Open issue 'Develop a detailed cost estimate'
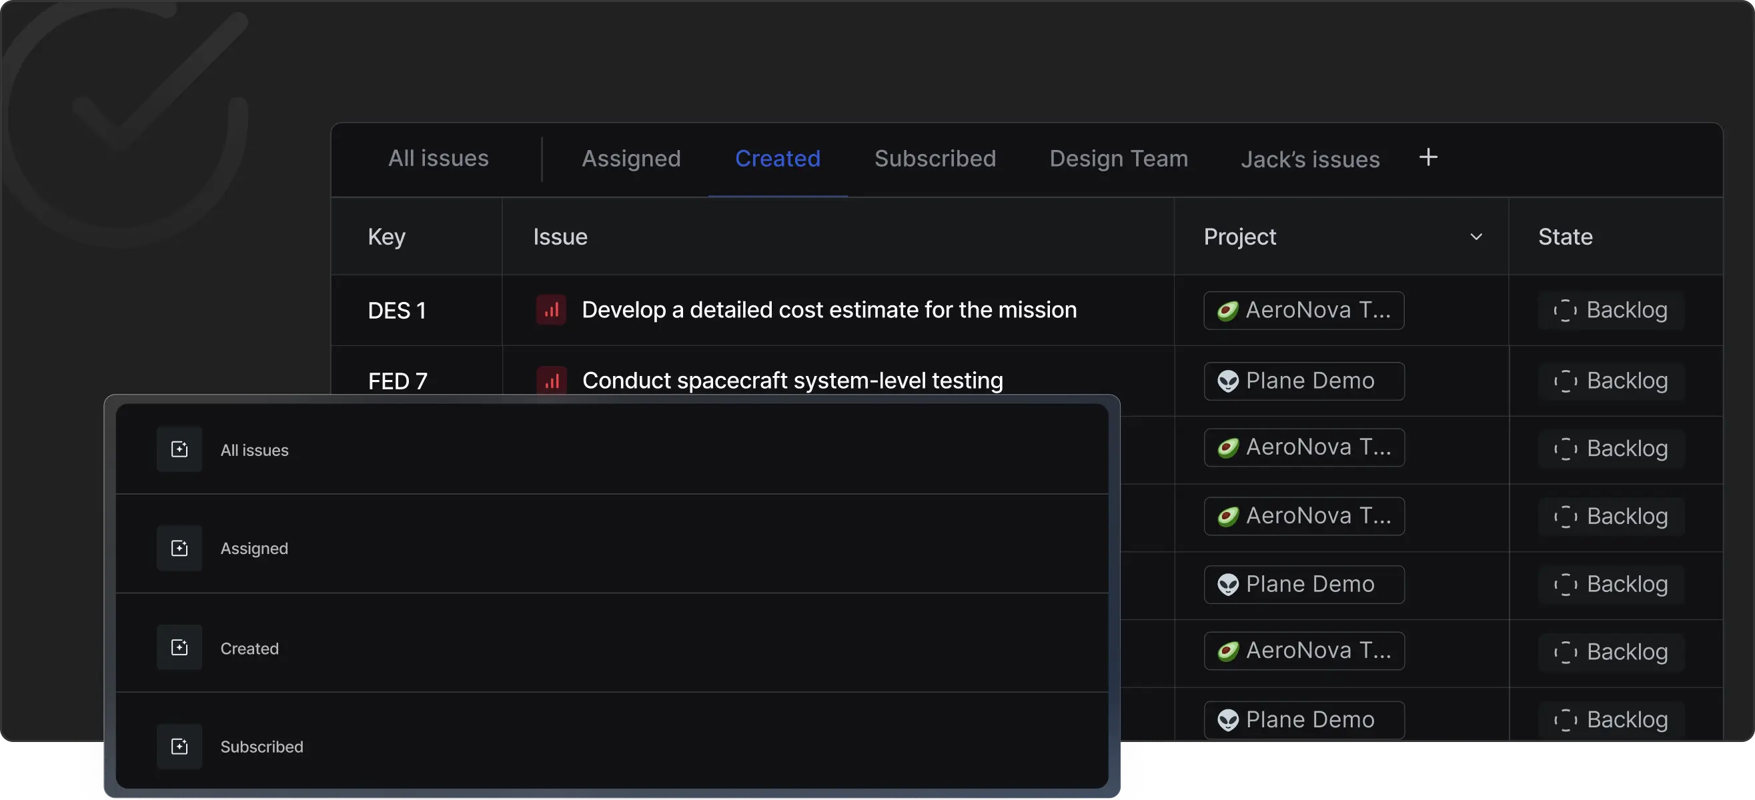Screen dimensions: 1755x800 [828, 310]
